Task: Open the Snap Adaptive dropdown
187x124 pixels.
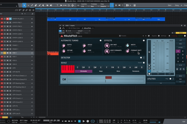Action: [105, 6]
